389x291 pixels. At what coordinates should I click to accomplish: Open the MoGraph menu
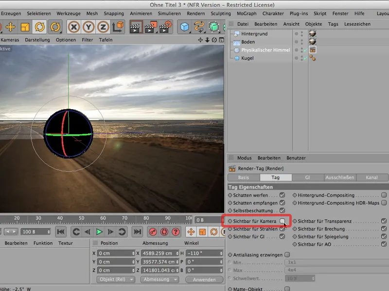pos(247,14)
